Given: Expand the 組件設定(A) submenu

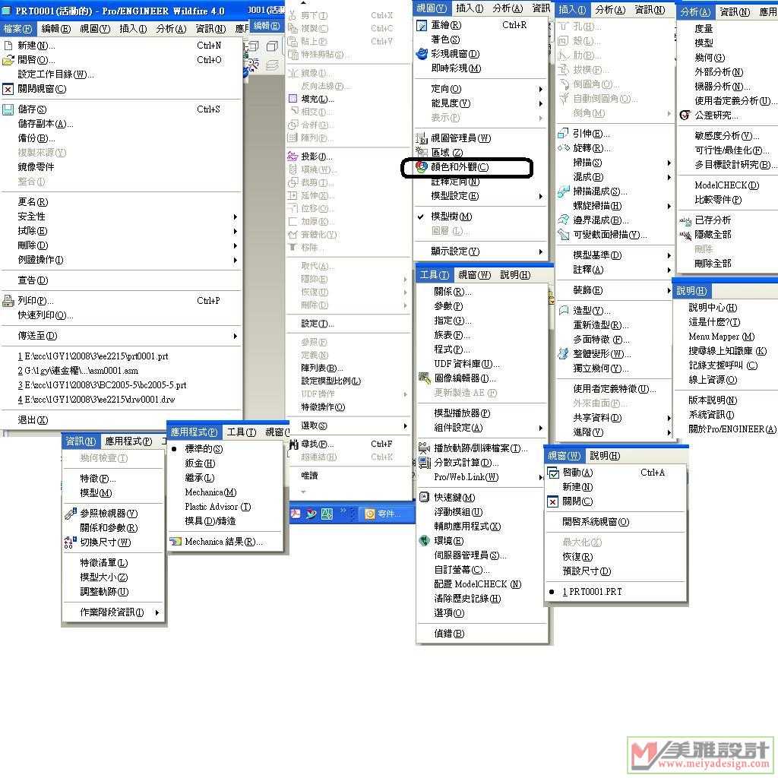Looking at the screenshot, I should 481,428.
